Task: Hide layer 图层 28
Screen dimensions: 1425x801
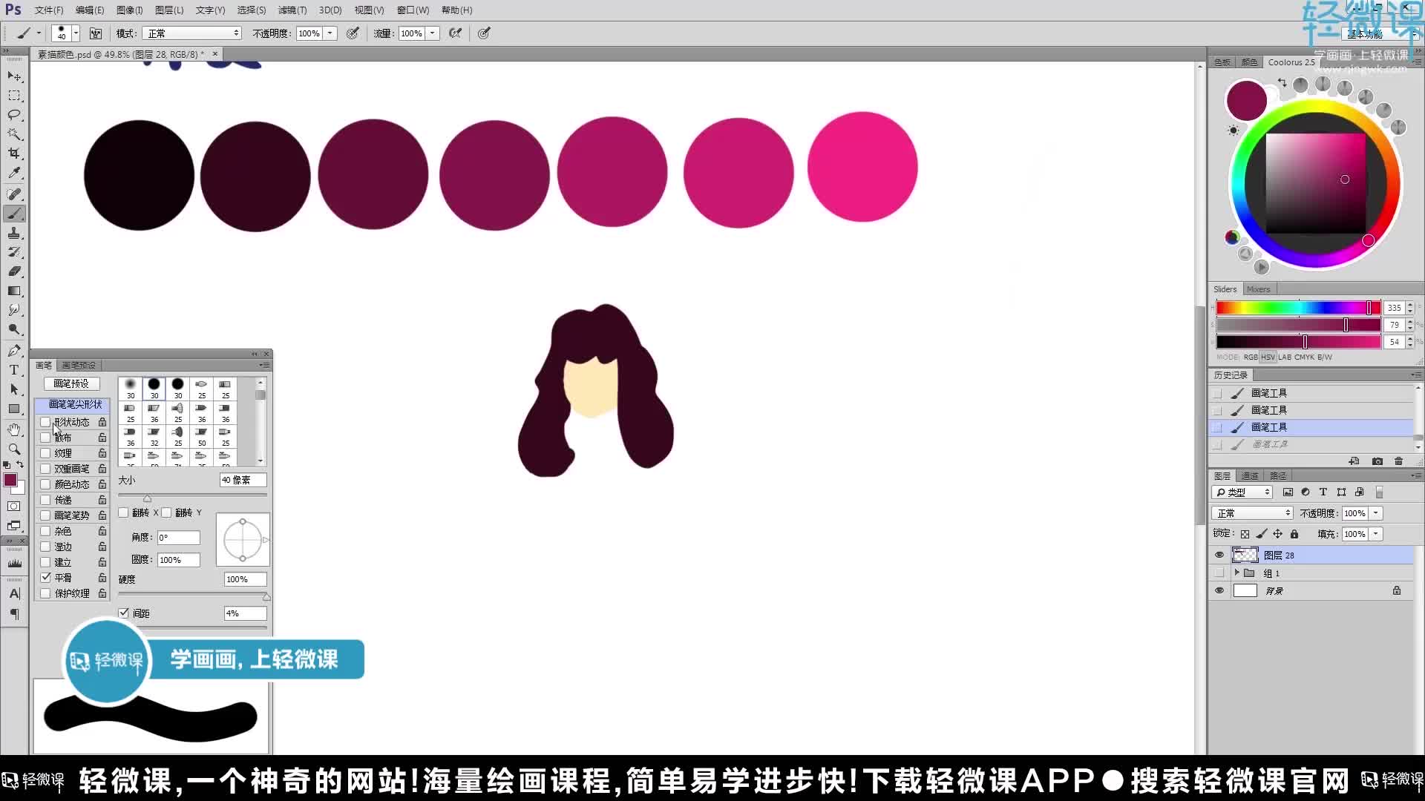Action: coord(1219,555)
